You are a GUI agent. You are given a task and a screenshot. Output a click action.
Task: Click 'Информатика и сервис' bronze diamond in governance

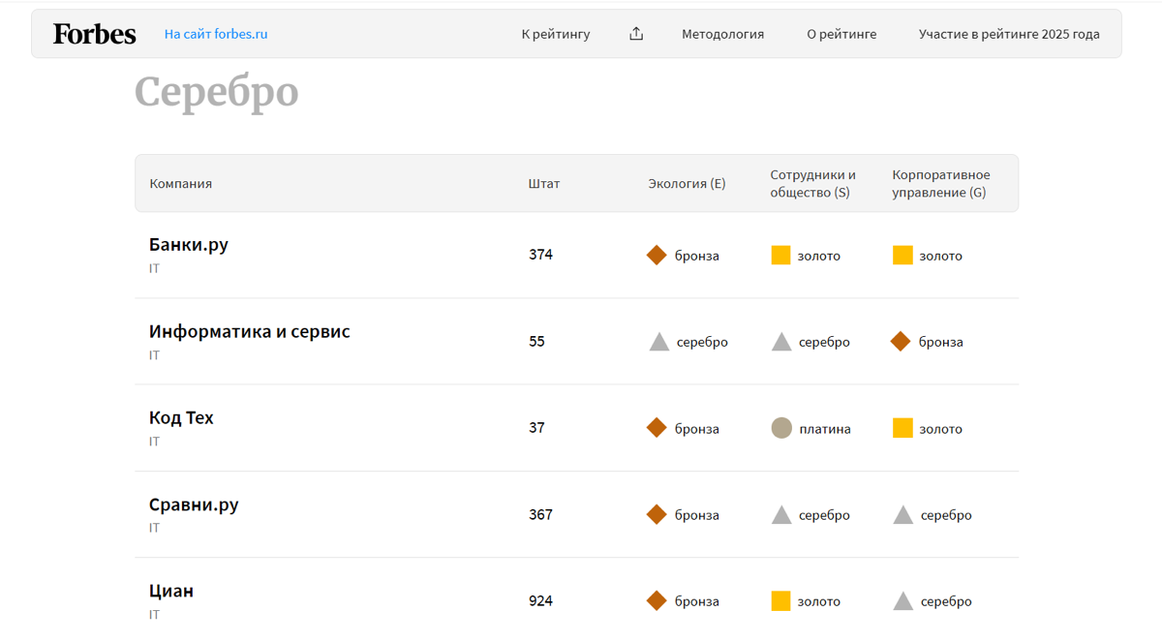901,341
